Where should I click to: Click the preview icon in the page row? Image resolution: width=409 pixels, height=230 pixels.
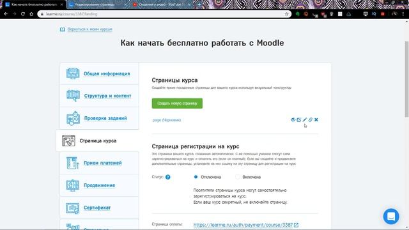click(293, 119)
